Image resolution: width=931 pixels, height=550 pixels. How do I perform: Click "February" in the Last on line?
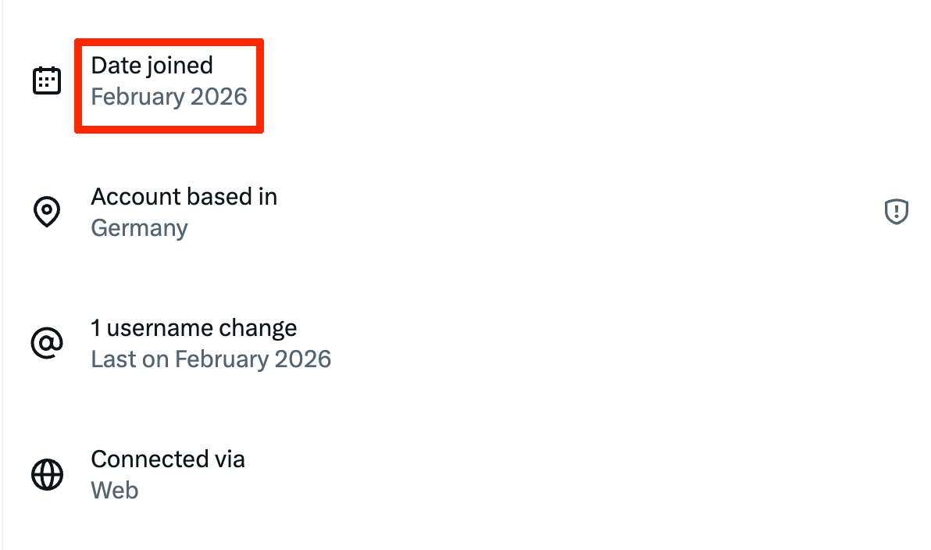pos(220,359)
